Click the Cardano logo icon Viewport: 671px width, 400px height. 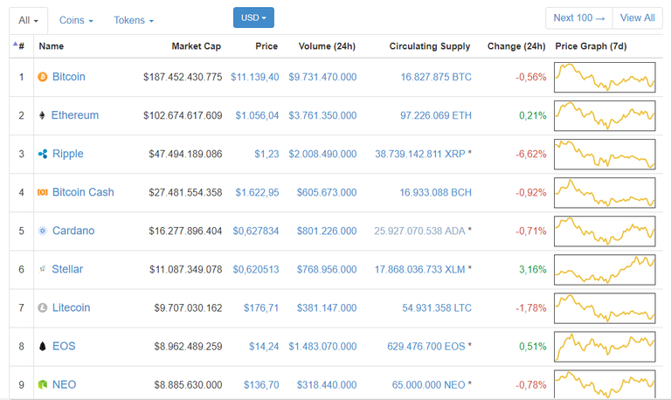tap(42, 231)
